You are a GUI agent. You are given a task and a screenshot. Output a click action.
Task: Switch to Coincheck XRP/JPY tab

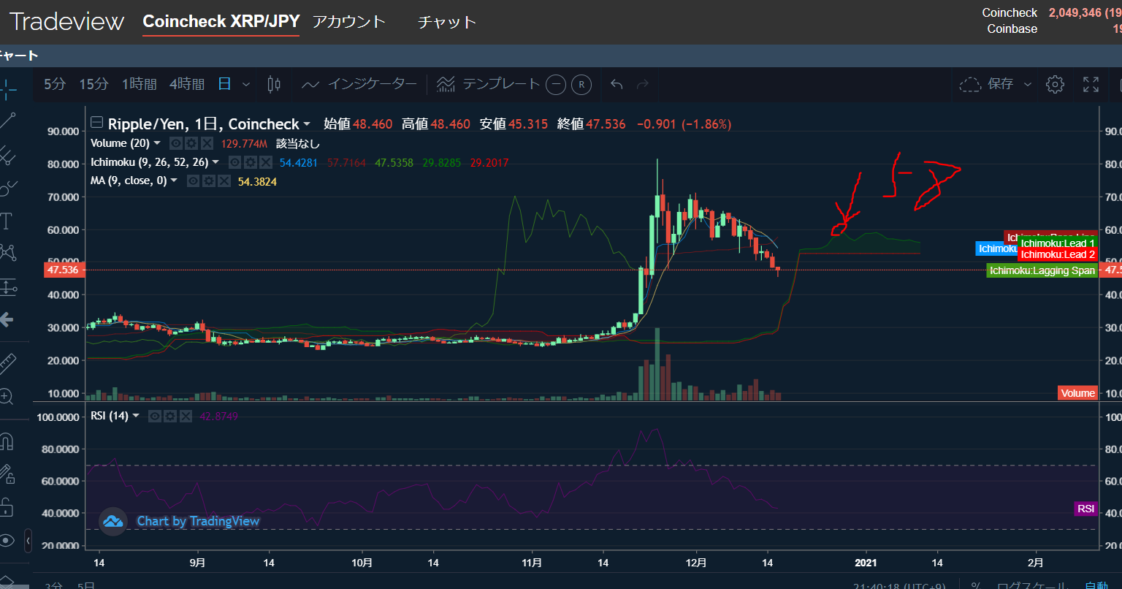point(221,21)
